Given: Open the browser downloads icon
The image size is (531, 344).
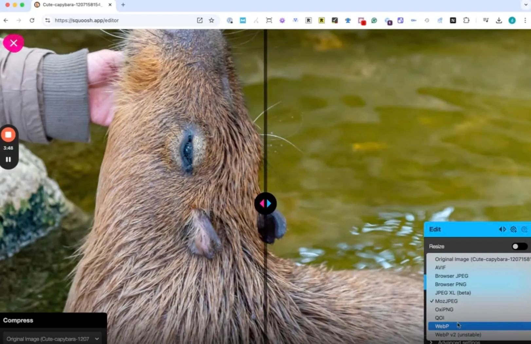Looking at the screenshot, I should coord(499,20).
